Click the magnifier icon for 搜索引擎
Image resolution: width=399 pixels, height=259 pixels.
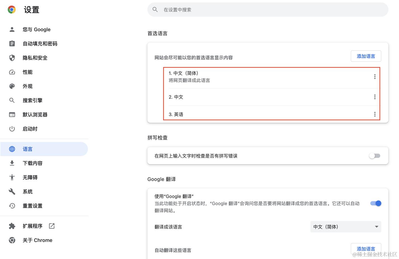point(12,100)
